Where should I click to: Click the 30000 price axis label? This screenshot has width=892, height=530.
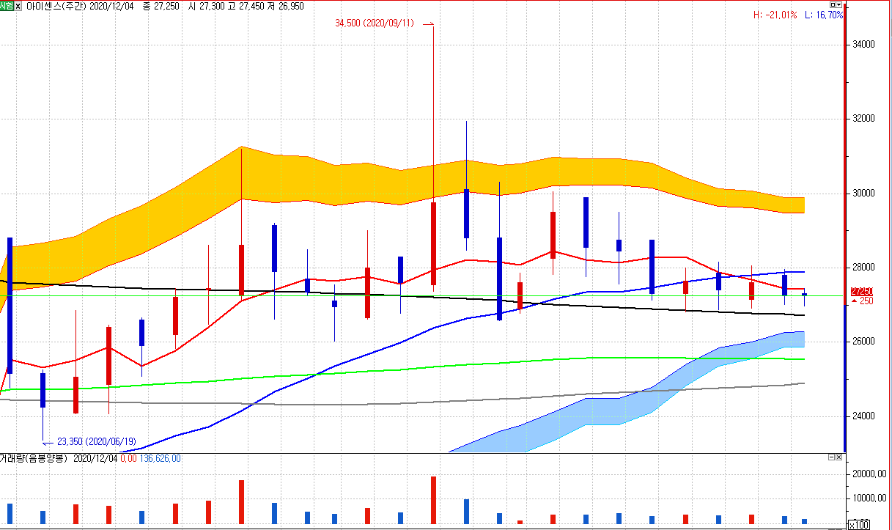pyautogui.click(x=863, y=194)
